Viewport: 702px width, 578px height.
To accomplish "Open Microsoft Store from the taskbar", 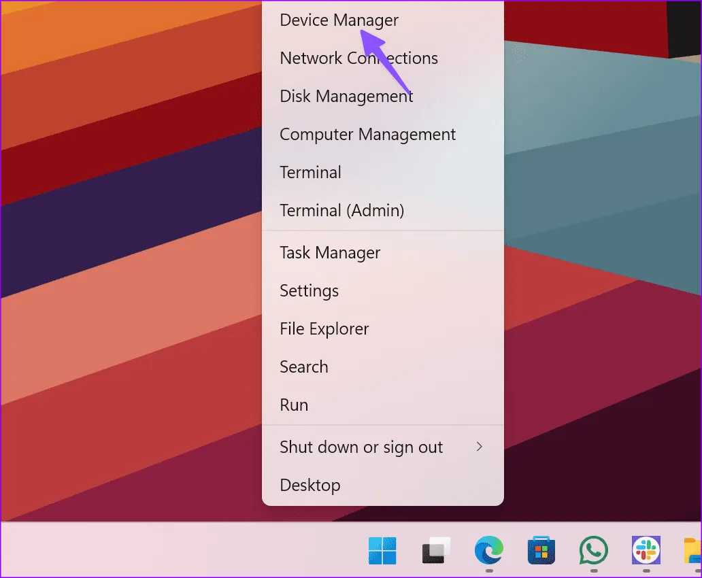I will [541, 550].
